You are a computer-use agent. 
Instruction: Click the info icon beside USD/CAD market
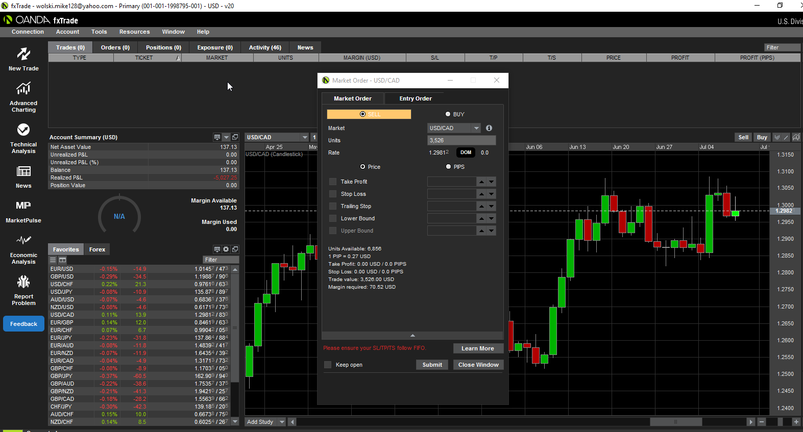(x=489, y=128)
